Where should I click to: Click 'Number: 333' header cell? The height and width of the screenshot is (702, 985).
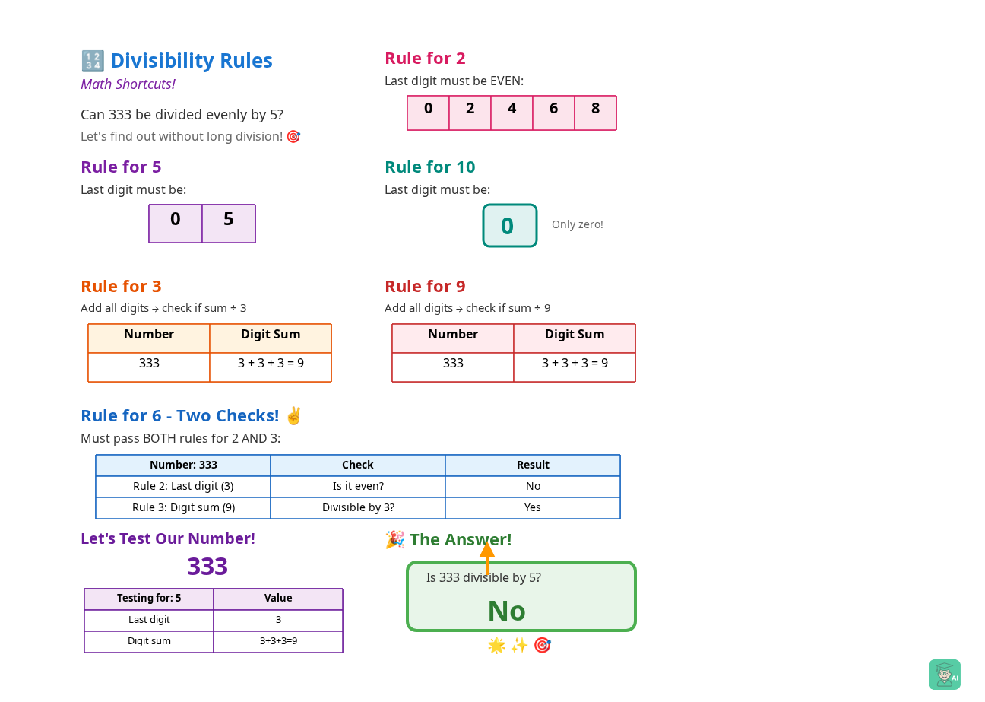coord(183,465)
